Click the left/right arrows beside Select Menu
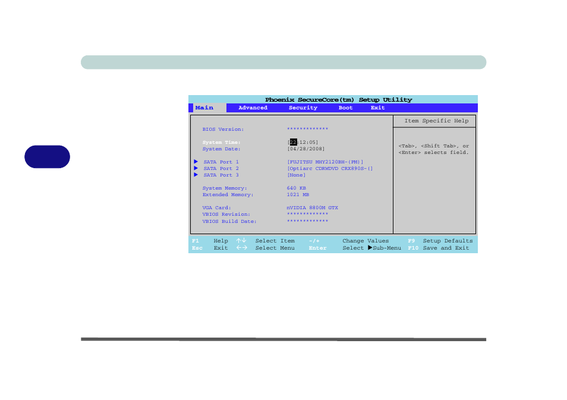Viewport: 567px width, 400px height. [241, 248]
